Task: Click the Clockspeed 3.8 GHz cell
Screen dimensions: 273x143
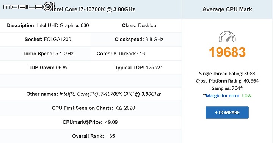Action: pyautogui.click(x=139, y=39)
